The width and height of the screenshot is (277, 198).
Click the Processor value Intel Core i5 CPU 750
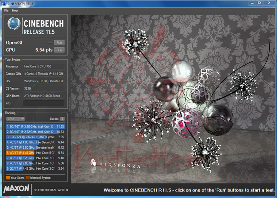click(43, 67)
